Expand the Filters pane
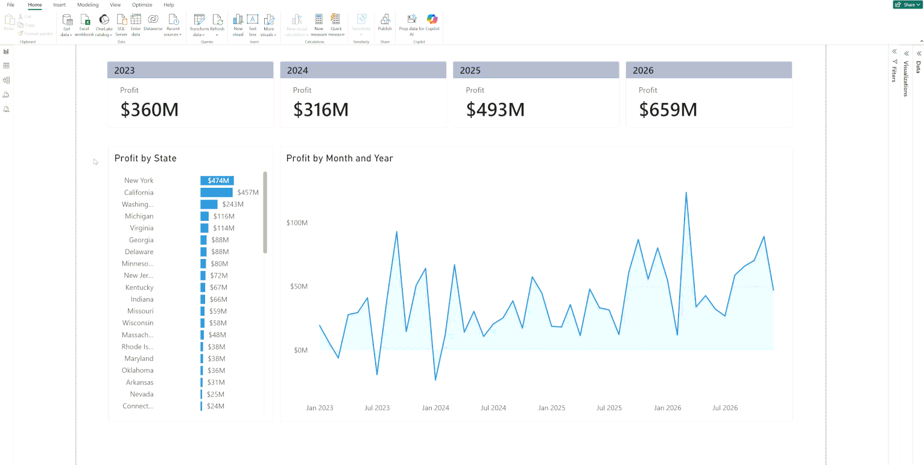 click(x=894, y=52)
